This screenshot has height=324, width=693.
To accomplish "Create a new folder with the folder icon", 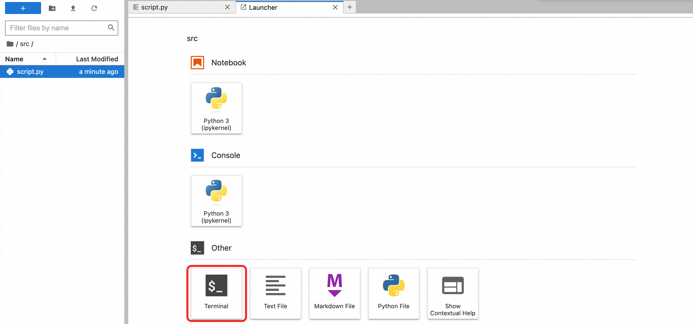I will click(x=52, y=8).
